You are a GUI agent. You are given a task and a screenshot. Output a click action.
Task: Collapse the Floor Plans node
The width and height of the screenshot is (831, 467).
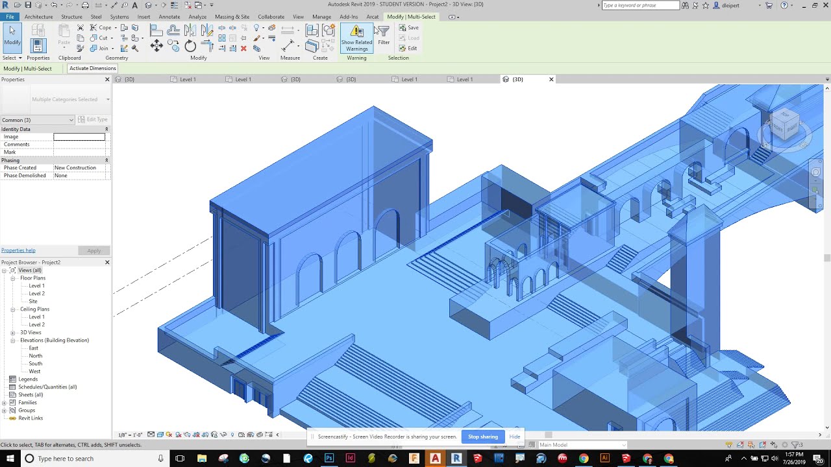12,278
